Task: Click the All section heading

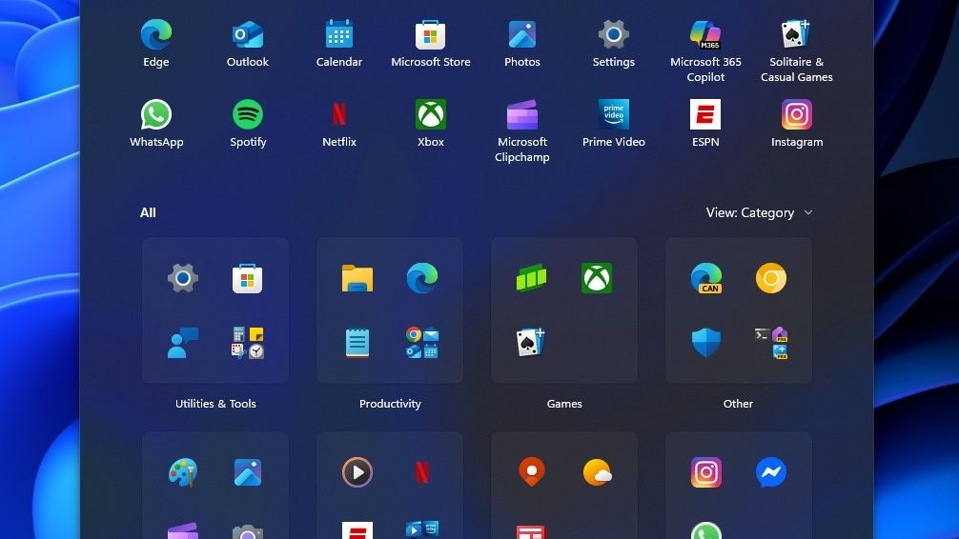Action: point(148,212)
